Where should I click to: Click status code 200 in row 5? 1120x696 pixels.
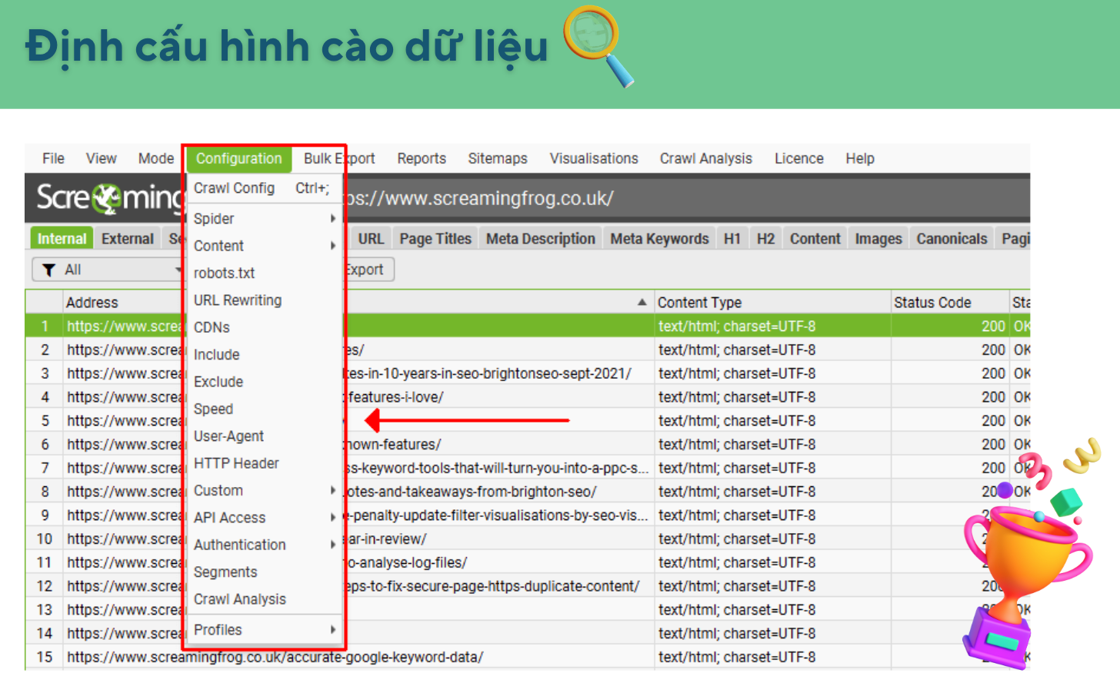pos(993,421)
